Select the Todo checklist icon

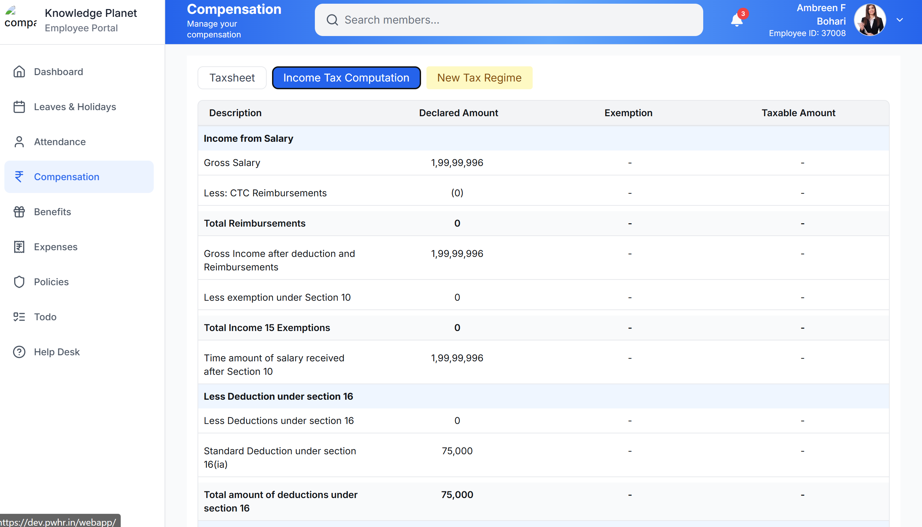click(19, 317)
